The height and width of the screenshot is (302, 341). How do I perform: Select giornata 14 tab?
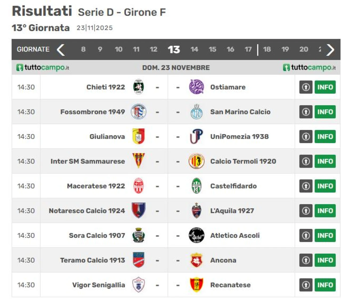(x=194, y=49)
